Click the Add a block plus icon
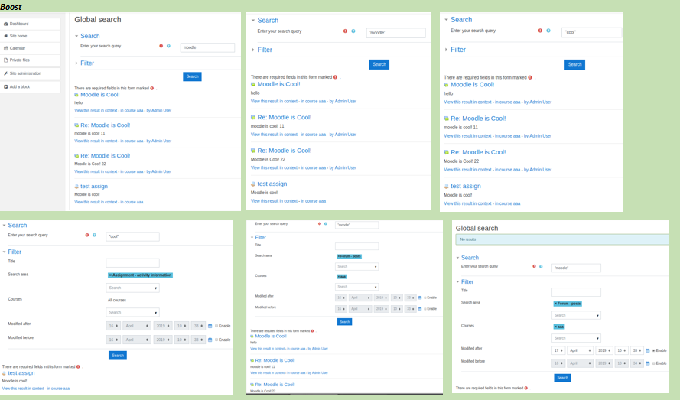The height and width of the screenshot is (400, 680). (x=5, y=86)
